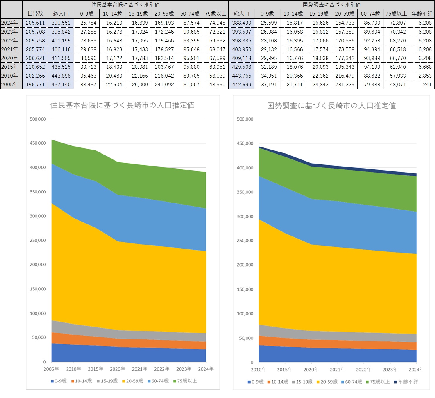The height and width of the screenshot is (398, 435).
Task: Select the chart title 国勢調査に基づく長崎市の人口推定値
Action: 331,106
